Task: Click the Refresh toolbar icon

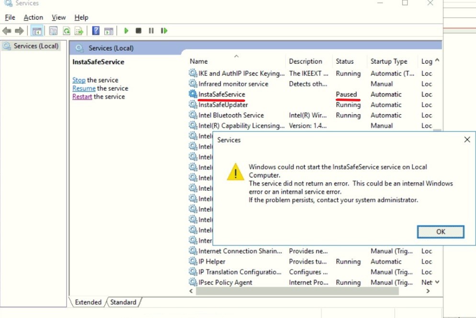Action: 66,31
